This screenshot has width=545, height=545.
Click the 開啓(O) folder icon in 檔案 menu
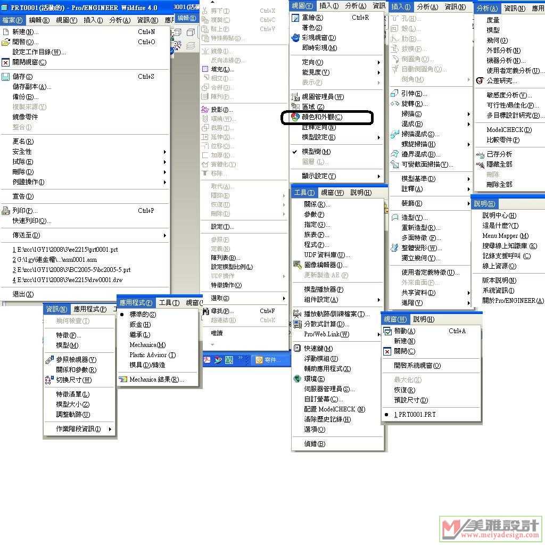(x=5, y=42)
